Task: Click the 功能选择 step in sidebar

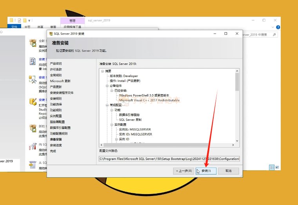Action: (56, 104)
